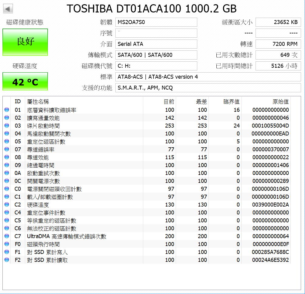Select the 重定位事件計數 attribute row

click(x=147, y=212)
